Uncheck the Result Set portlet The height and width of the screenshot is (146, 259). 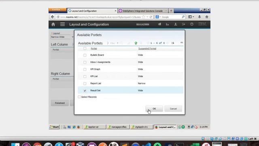pyautogui.click(x=85, y=91)
